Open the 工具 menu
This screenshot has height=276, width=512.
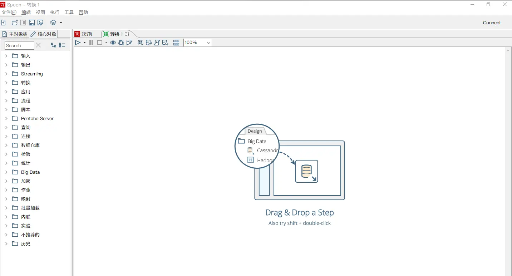click(x=69, y=12)
